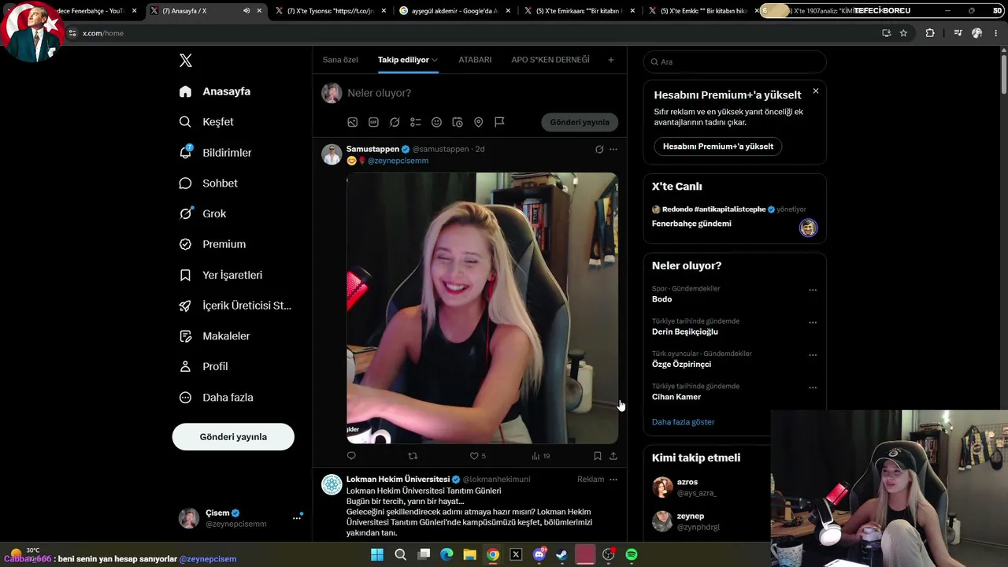Click the Ara search field

point(735,61)
